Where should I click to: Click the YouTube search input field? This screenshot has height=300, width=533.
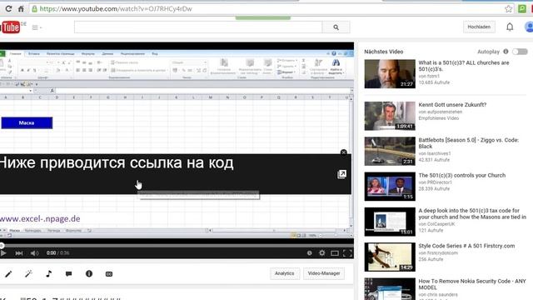pos(198,27)
